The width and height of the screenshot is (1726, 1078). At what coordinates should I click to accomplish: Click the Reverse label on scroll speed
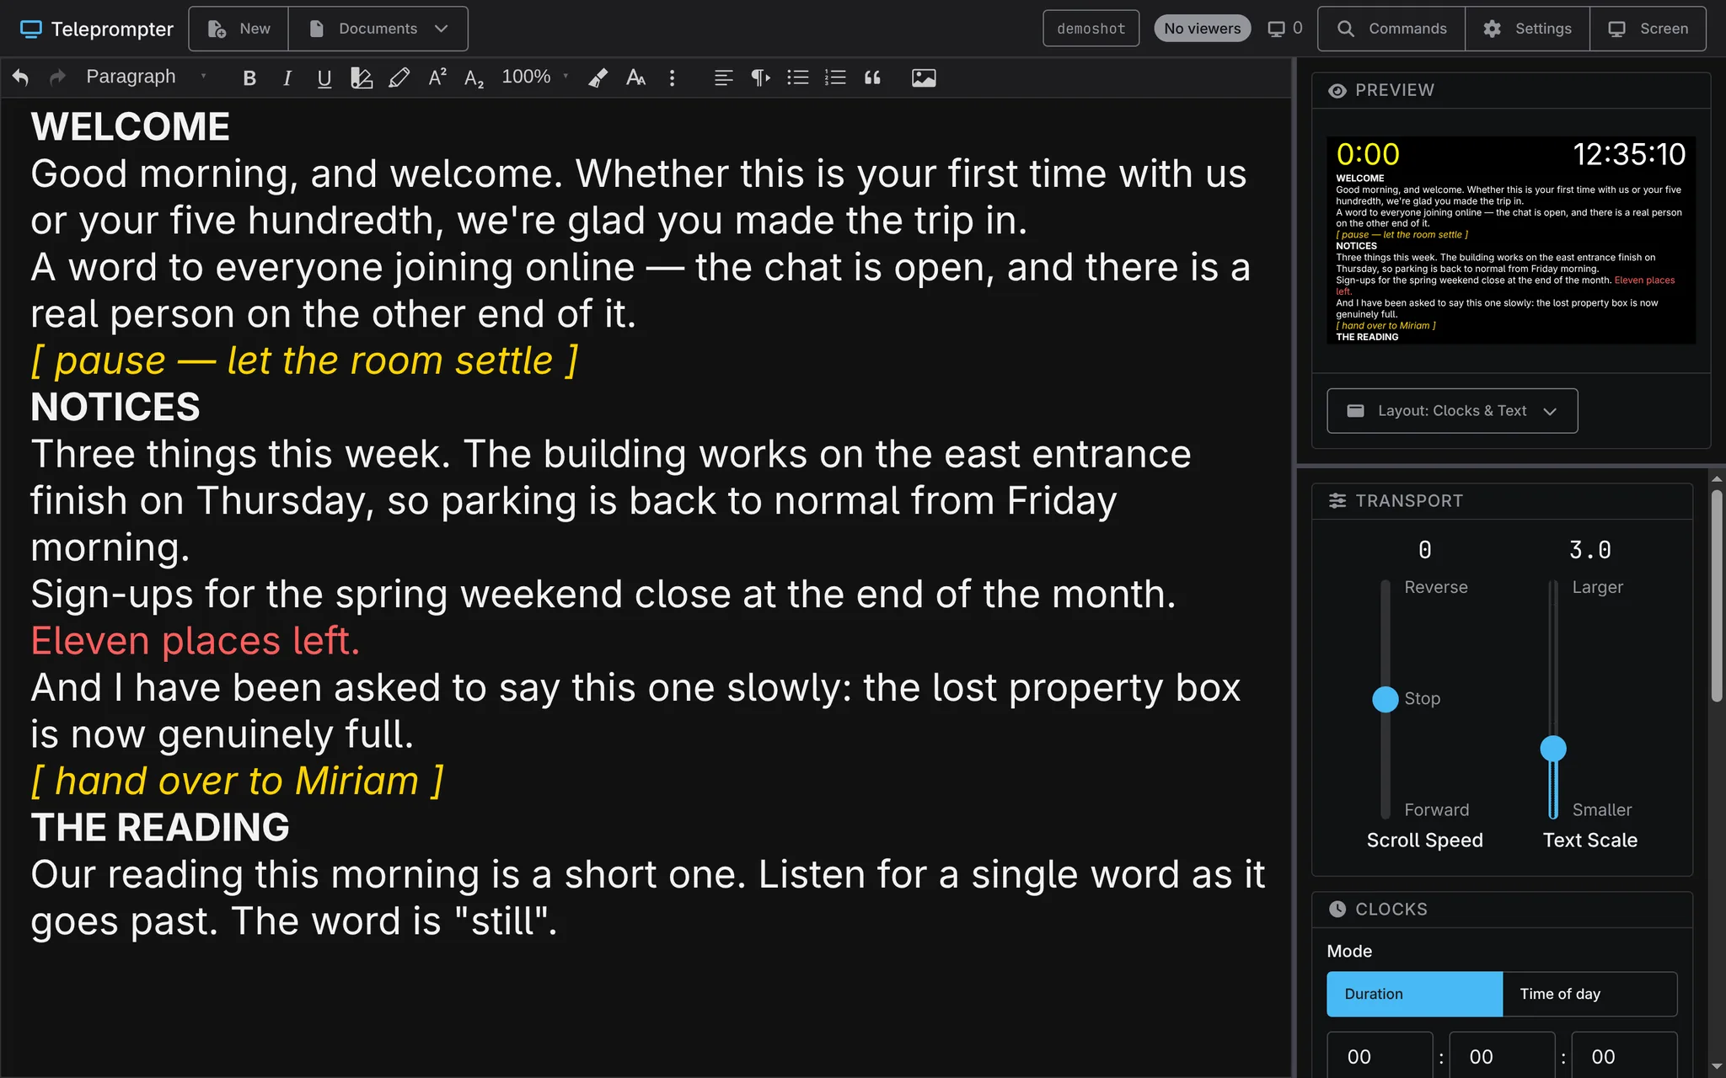[x=1436, y=587]
